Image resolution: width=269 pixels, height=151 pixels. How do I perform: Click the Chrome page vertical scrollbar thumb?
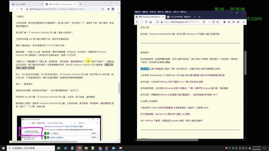click(119, 88)
